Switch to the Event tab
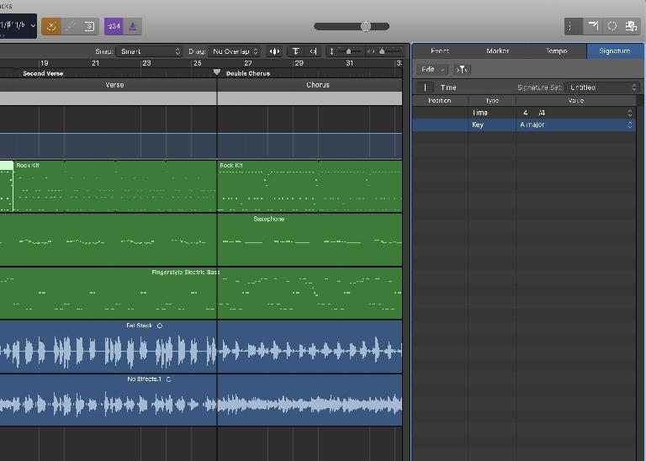Image resolution: width=646 pixels, height=461 pixels. click(x=440, y=51)
